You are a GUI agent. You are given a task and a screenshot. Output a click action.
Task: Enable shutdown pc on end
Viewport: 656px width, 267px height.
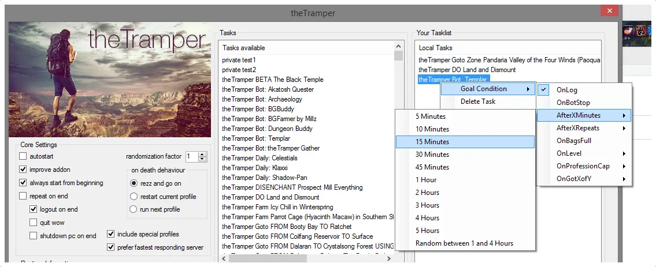pos(33,236)
